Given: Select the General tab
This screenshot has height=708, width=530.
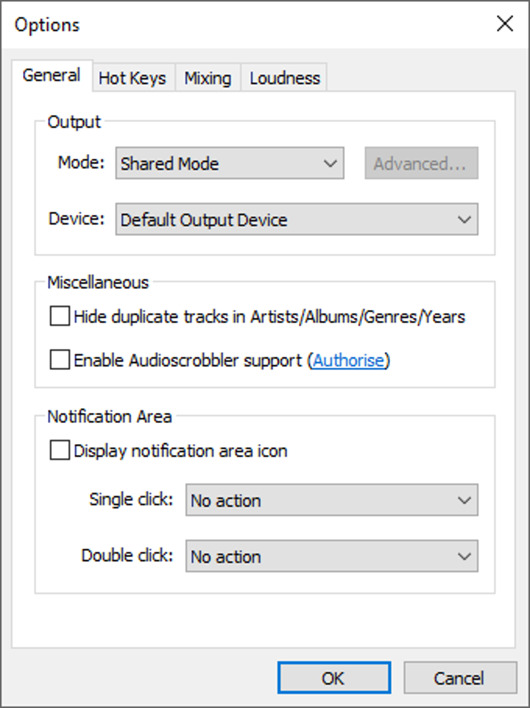Looking at the screenshot, I should pyautogui.click(x=52, y=76).
